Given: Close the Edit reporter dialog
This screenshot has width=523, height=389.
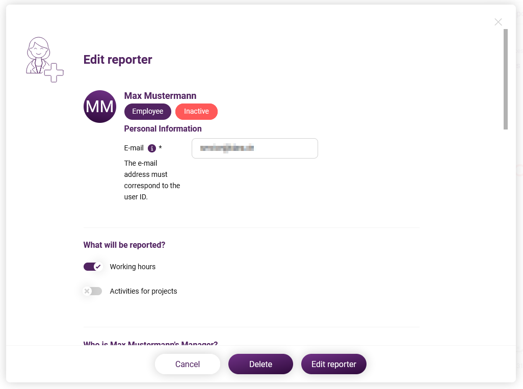Looking at the screenshot, I should coord(498,22).
